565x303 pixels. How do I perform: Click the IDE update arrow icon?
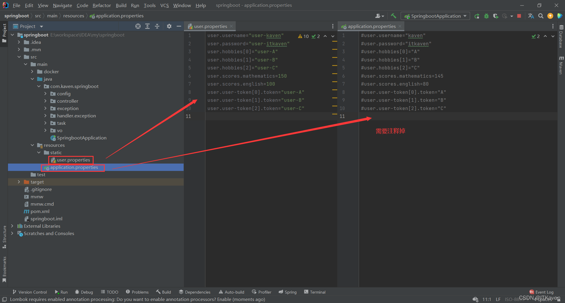pos(550,16)
